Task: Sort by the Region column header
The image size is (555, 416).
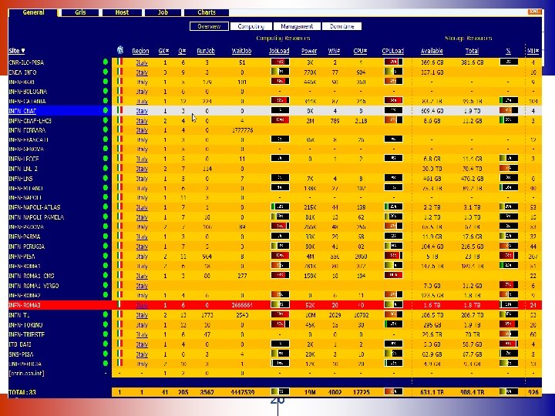Action: (140, 51)
